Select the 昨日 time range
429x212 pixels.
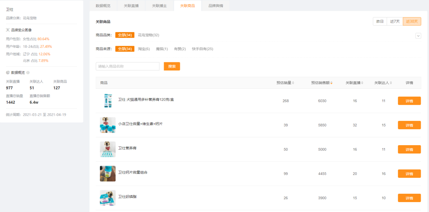pyautogui.click(x=380, y=21)
